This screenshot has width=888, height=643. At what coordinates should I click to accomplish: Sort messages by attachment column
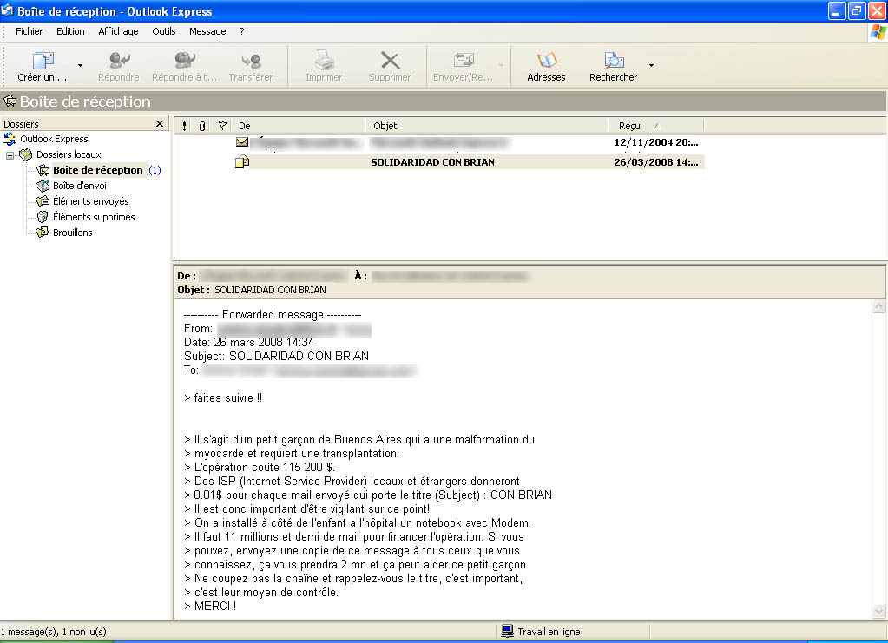tap(202, 126)
